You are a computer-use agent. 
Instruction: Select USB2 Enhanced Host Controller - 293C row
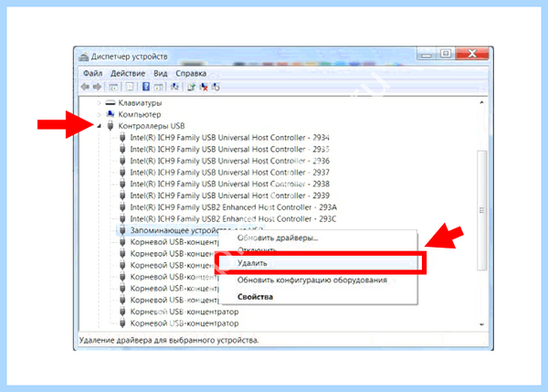[x=233, y=218]
